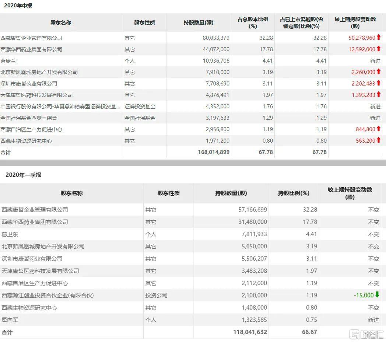Click 股东名称 header in the 中报 table
Screen dimensions: 386x342
61,23
